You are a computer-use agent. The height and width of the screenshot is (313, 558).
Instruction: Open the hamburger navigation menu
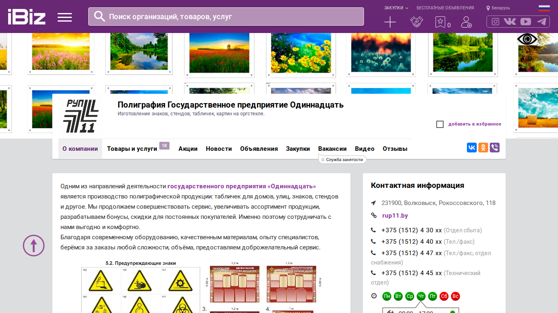click(65, 17)
